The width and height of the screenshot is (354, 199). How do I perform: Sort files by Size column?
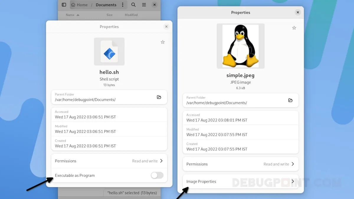[109, 15]
